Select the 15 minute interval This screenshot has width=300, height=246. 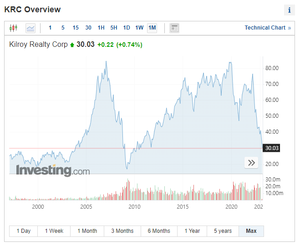tap(76, 28)
